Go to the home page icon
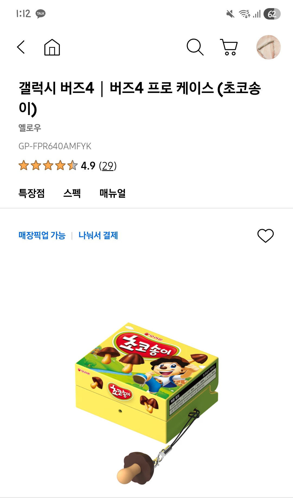 pyautogui.click(x=52, y=47)
